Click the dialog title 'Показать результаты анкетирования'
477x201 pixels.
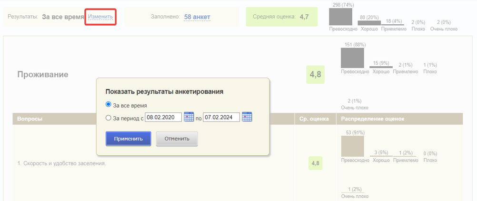165,91
